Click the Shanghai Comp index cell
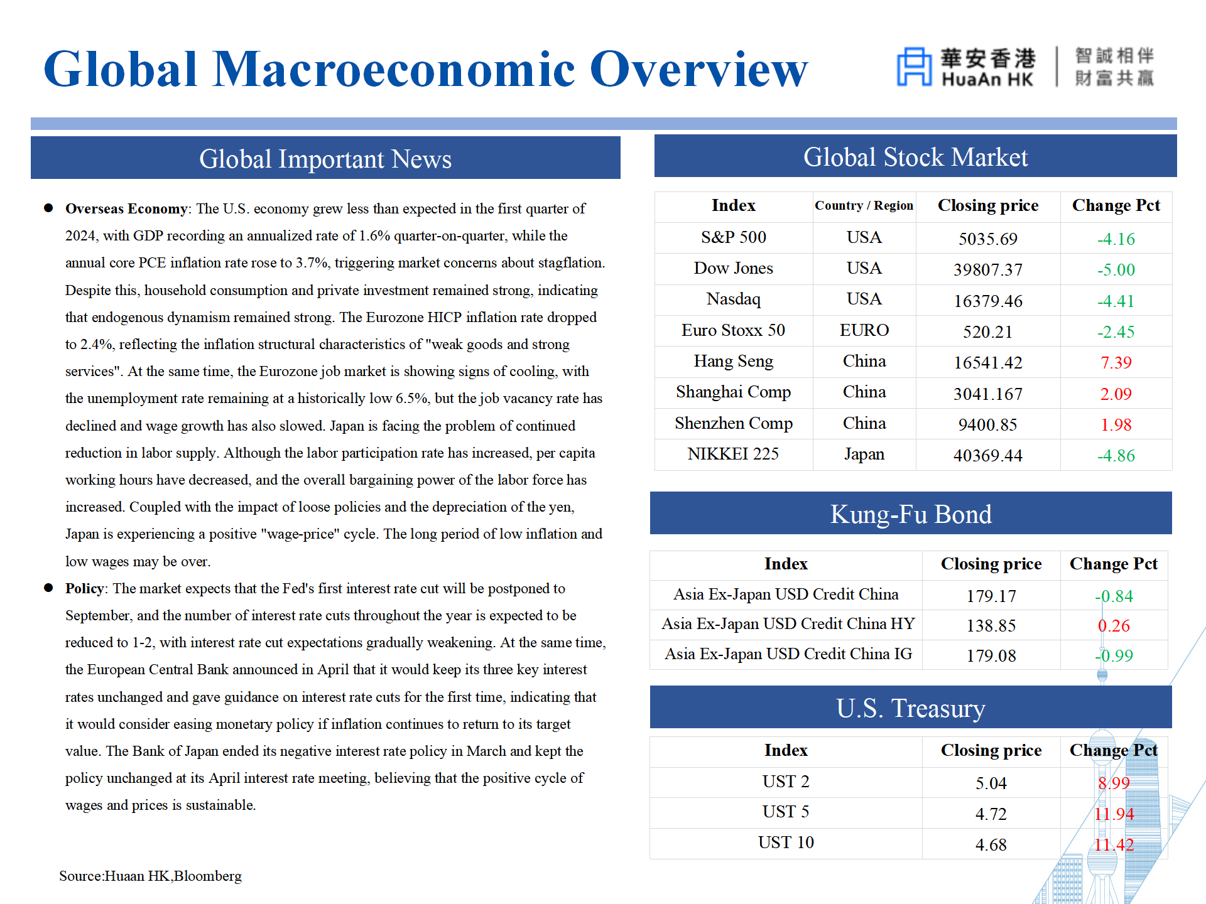Viewport: 1206px width, 904px height. pyautogui.click(x=734, y=392)
